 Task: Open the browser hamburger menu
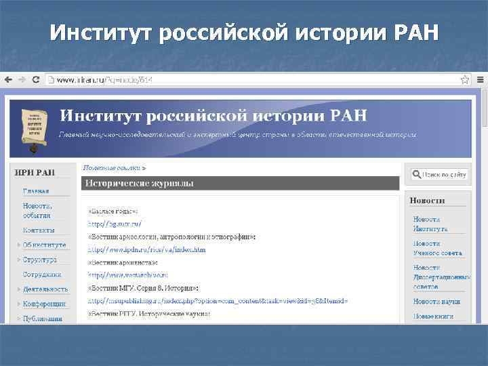coord(481,80)
